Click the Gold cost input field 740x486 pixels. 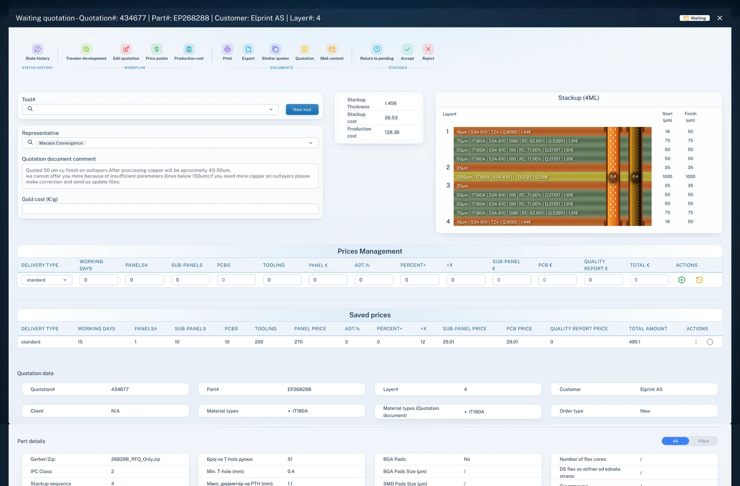(x=170, y=209)
